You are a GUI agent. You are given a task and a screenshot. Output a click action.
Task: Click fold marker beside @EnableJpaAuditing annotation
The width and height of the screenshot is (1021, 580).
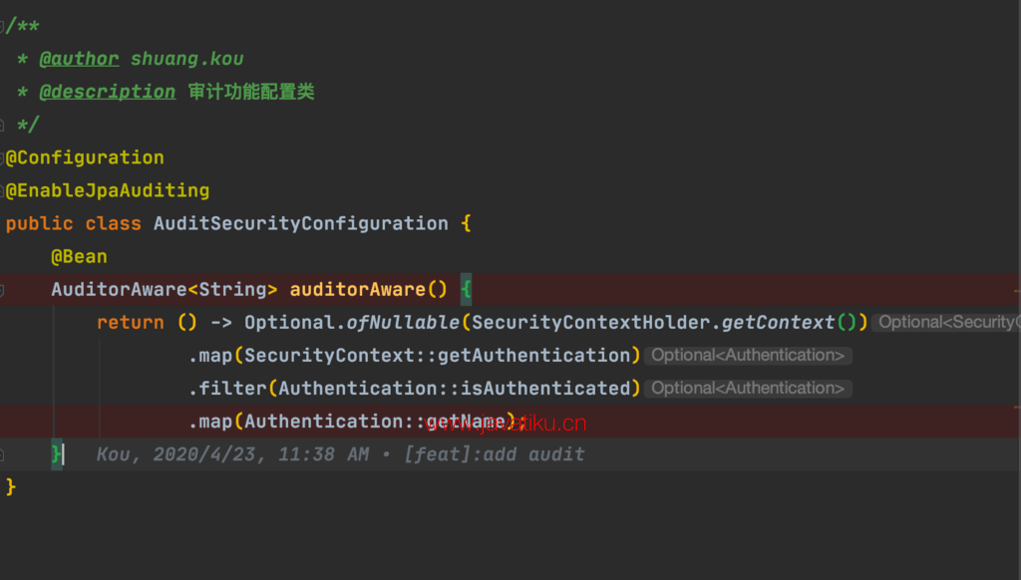click(3, 190)
